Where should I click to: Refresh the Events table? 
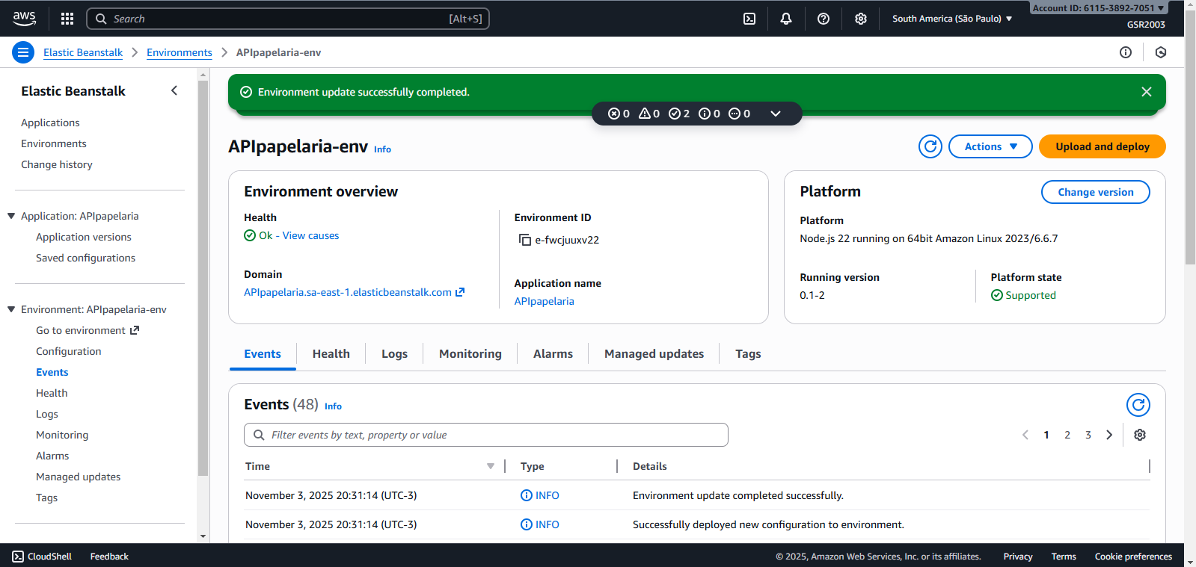1138,405
